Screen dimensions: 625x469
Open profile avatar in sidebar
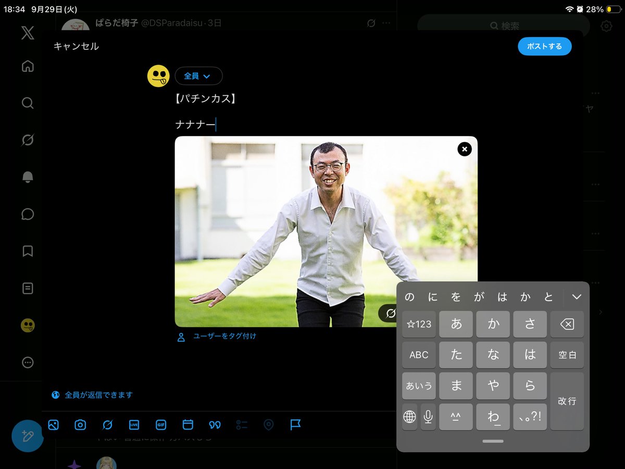[x=28, y=326]
